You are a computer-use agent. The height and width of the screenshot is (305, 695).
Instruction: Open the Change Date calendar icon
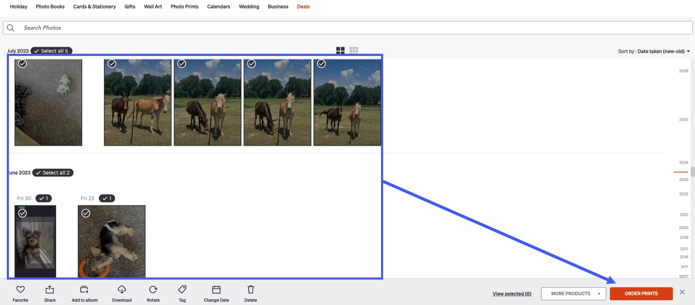216,290
